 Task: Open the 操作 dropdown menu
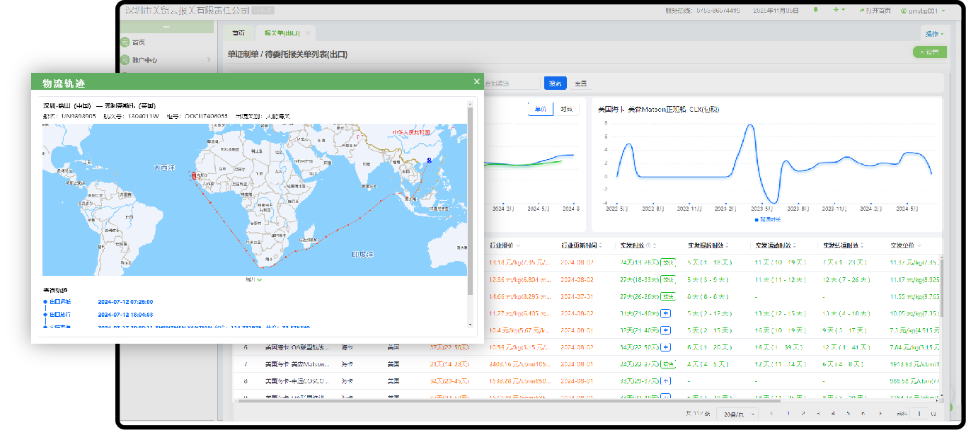933,33
